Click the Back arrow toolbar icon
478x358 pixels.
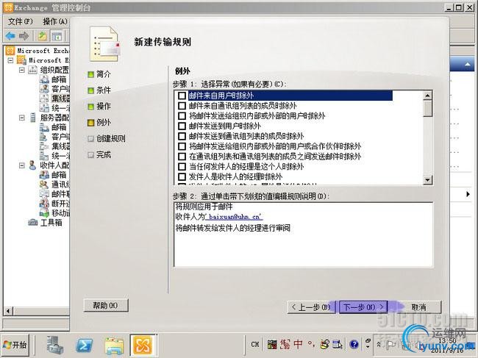10,36
